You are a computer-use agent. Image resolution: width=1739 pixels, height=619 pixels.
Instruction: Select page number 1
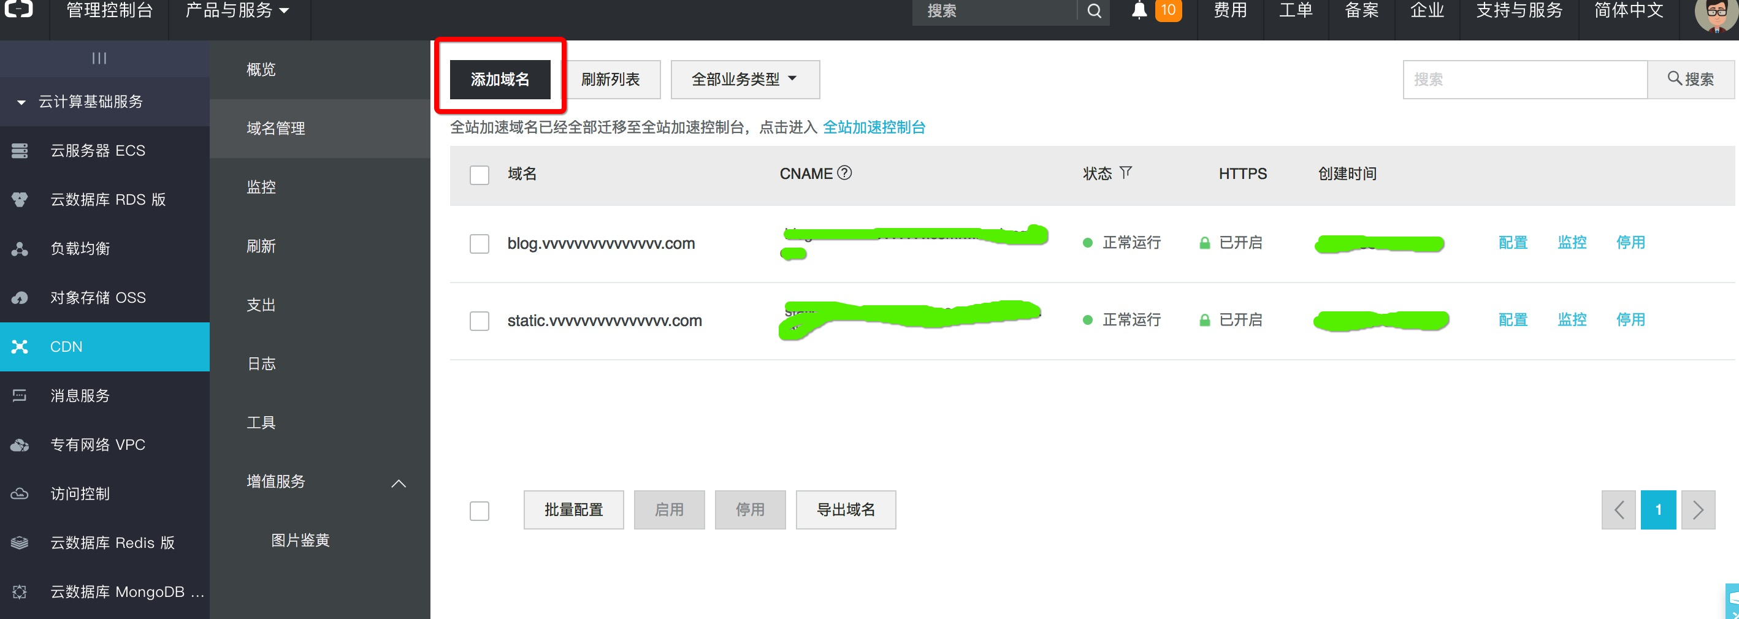[1659, 510]
